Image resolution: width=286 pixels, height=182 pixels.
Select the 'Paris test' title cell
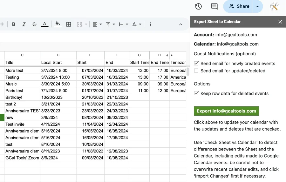22,91
